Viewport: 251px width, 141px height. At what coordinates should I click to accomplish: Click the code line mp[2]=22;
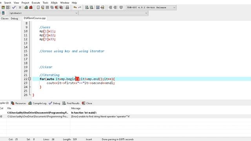click(47, 35)
